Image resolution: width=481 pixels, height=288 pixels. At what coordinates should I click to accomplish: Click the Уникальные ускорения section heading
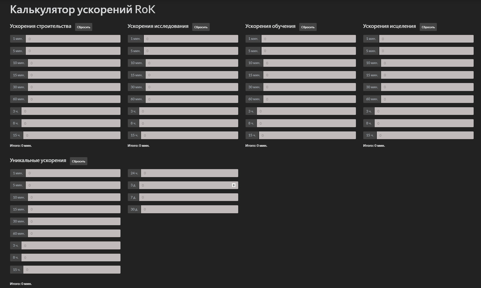coord(38,160)
